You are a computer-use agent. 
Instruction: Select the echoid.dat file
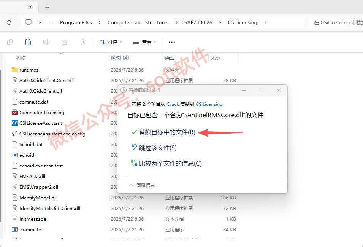pos(31,144)
